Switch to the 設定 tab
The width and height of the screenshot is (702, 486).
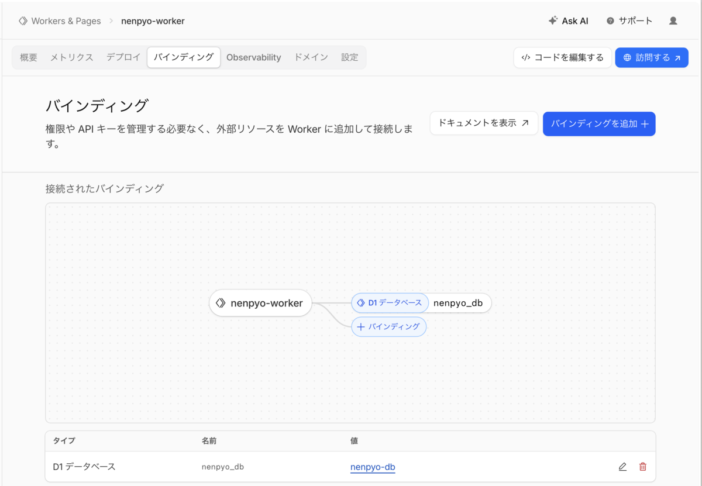pos(350,57)
